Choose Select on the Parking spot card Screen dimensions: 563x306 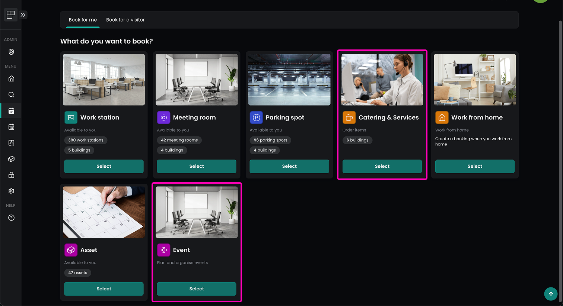coord(289,166)
